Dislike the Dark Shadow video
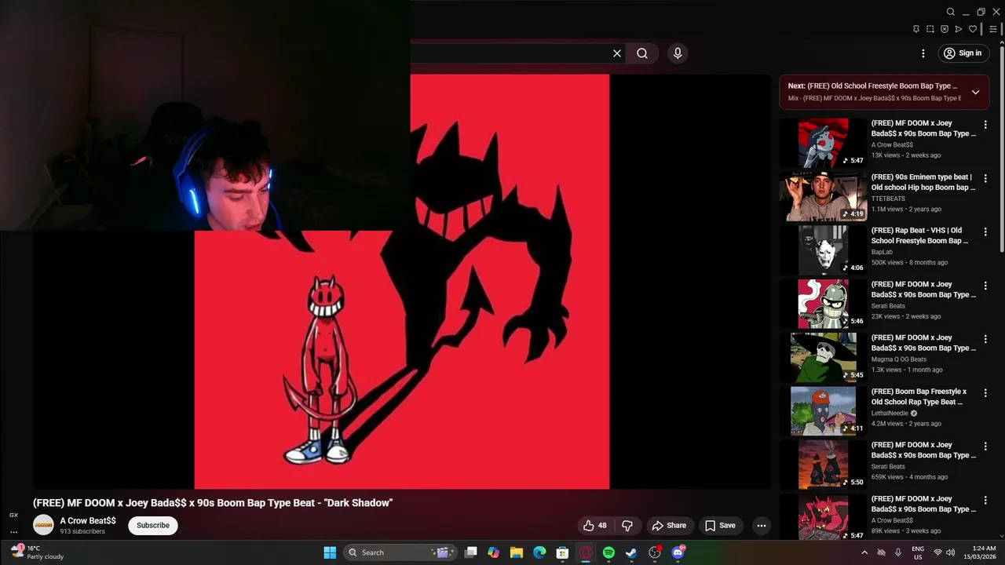 tap(627, 526)
